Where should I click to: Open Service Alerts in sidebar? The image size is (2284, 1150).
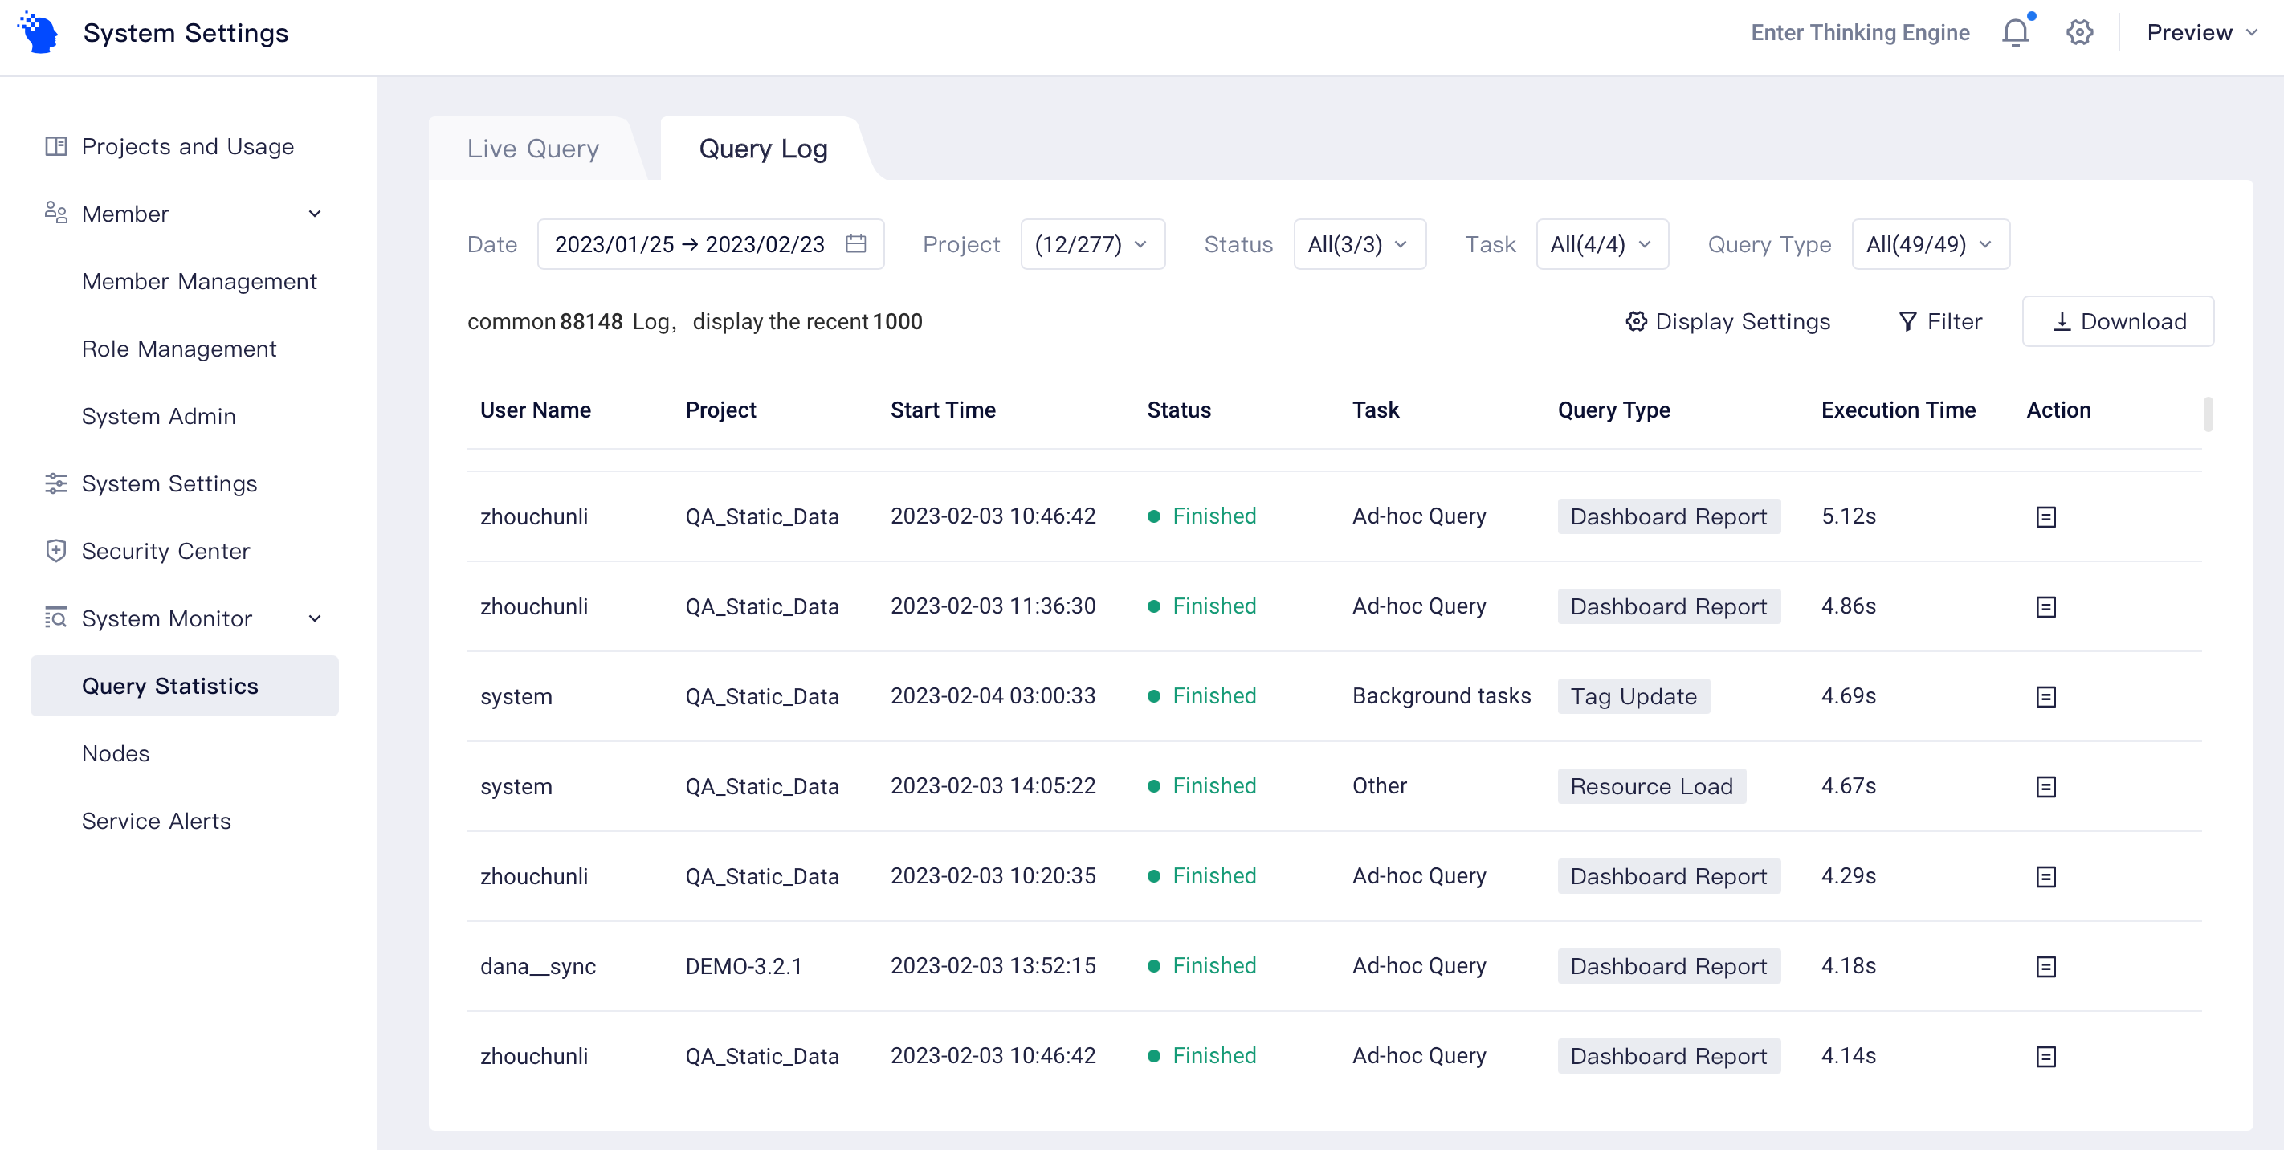tap(156, 820)
